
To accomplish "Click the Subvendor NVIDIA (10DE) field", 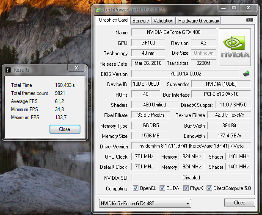I will tap(221, 84).
